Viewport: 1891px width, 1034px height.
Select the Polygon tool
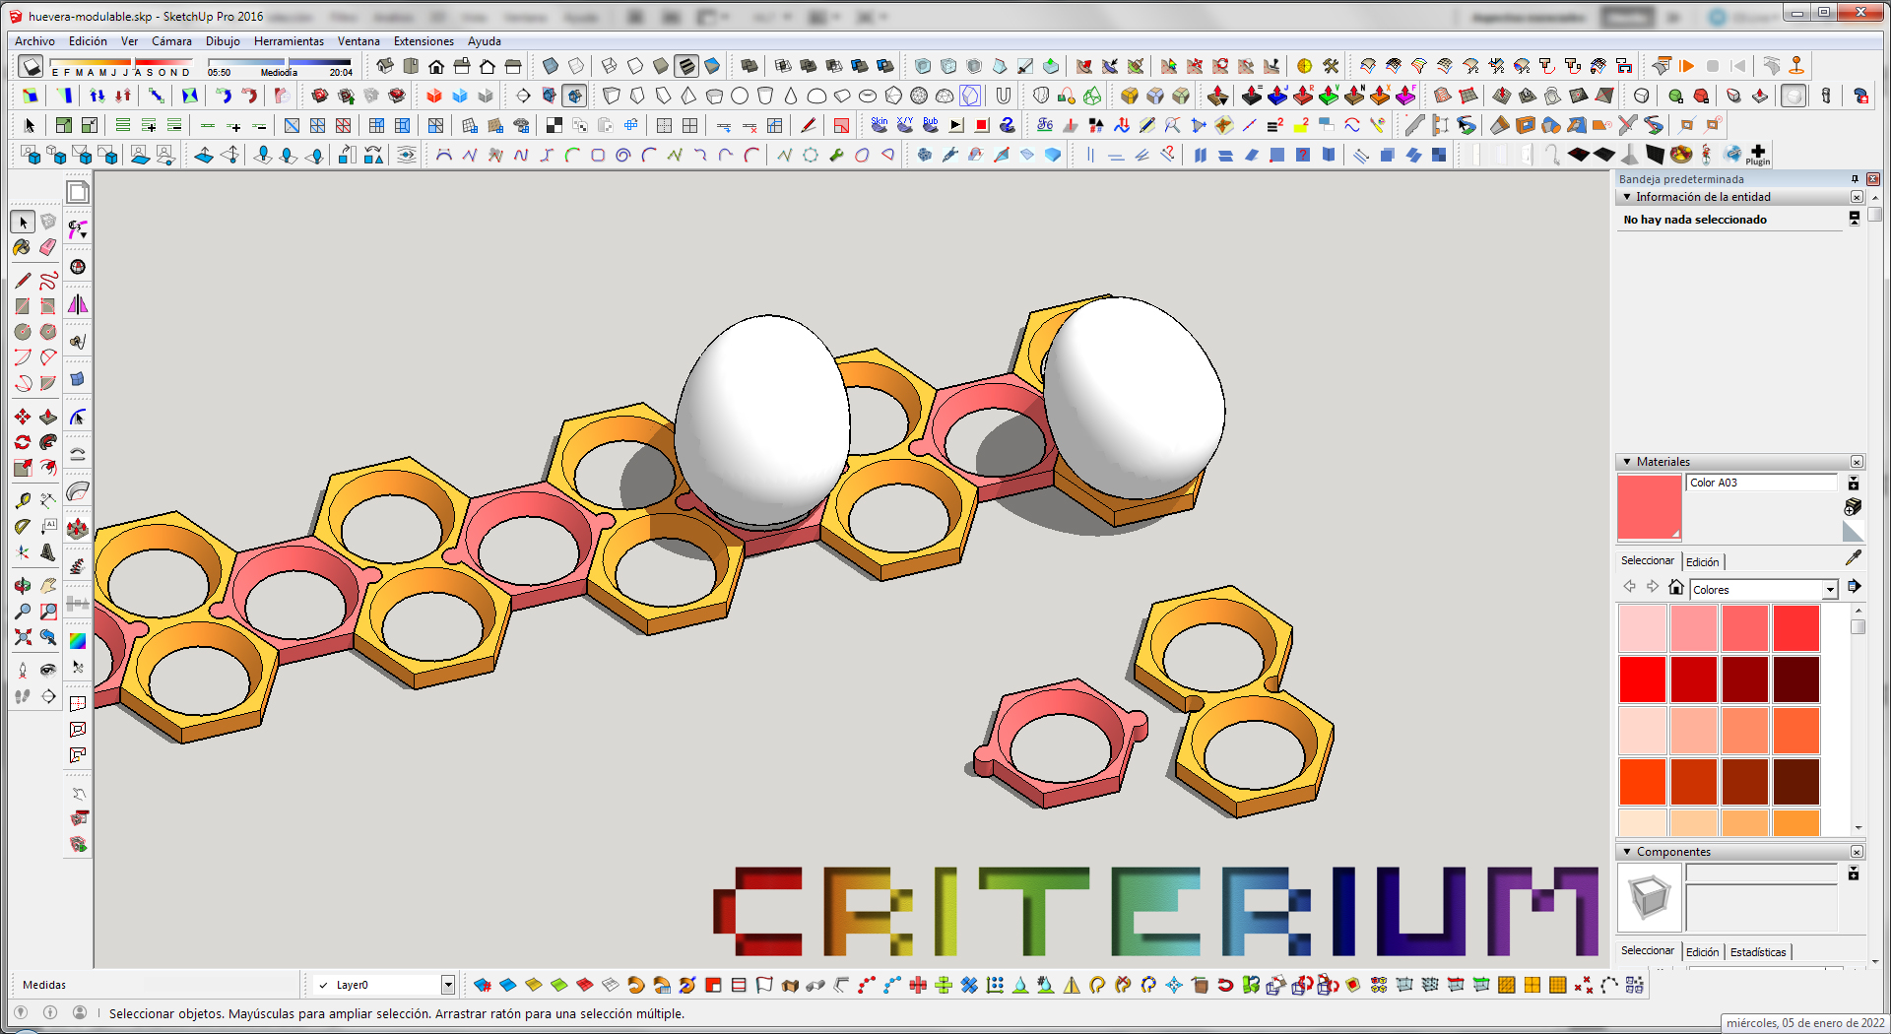coord(48,333)
